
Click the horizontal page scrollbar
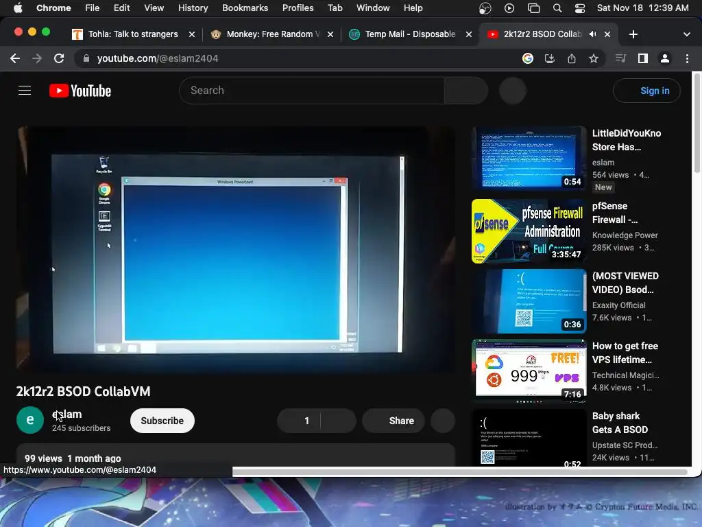click(x=460, y=471)
